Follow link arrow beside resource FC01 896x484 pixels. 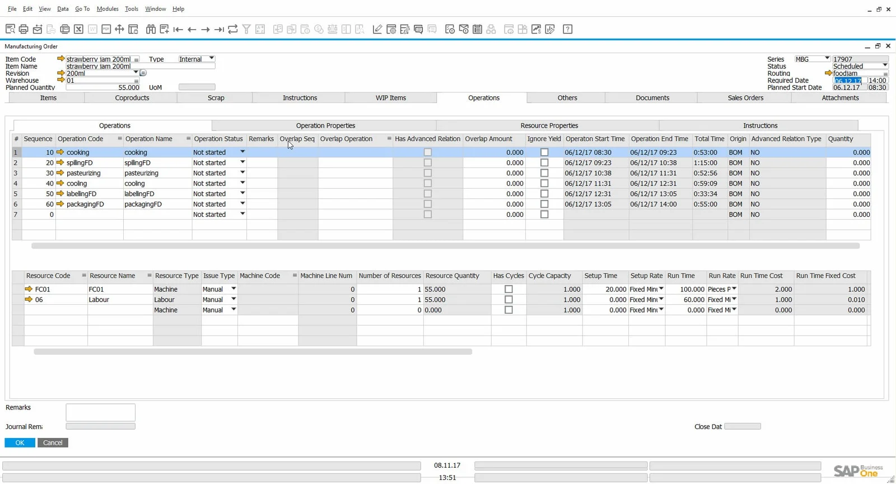pyautogui.click(x=29, y=289)
